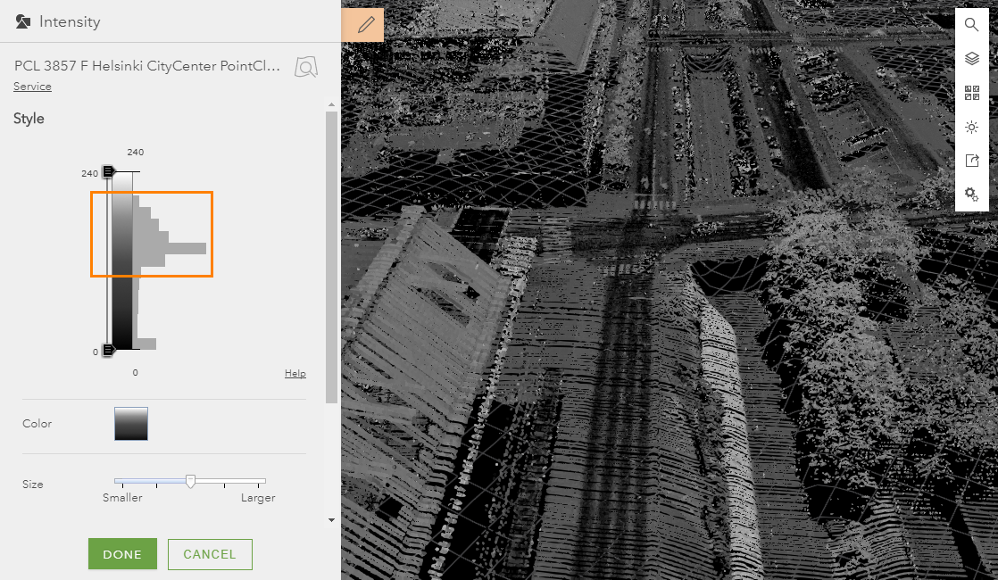The width and height of the screenshot is (998, 580).
Task: Open the basemap gallery icon
Action: pos(971,93)
